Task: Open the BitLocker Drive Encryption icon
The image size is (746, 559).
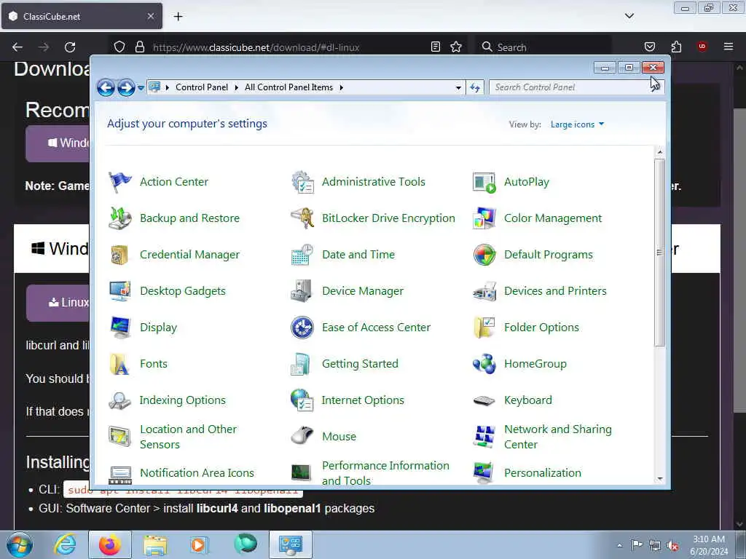Action: 302,218
